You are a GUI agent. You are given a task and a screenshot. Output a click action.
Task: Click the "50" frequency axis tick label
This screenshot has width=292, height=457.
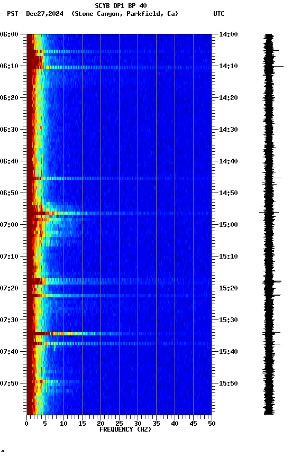point(212,424)
